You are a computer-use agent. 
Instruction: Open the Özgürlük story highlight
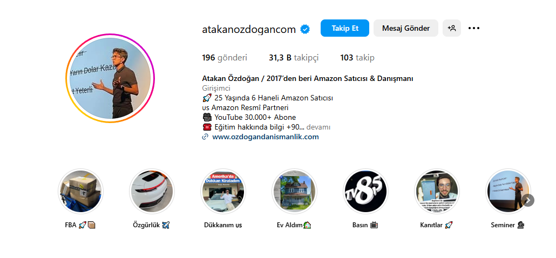coord(152,191)
